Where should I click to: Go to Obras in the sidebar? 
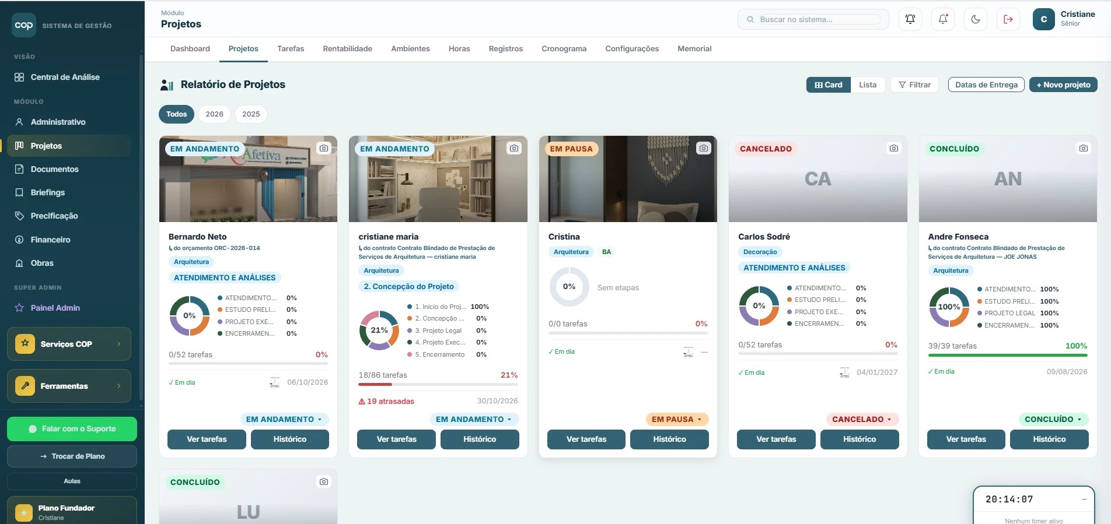[42, 263]
